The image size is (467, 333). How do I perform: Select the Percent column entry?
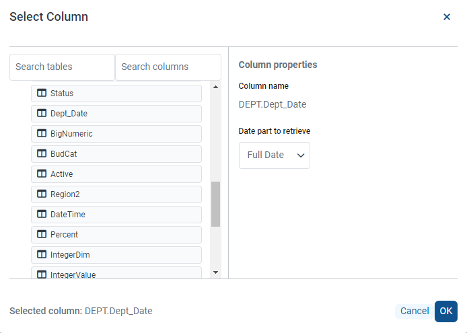pyautogui.click(x=116, y=235)
